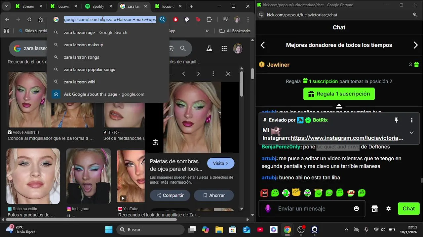Choose Ask Google about this page

tap(108, 94)
